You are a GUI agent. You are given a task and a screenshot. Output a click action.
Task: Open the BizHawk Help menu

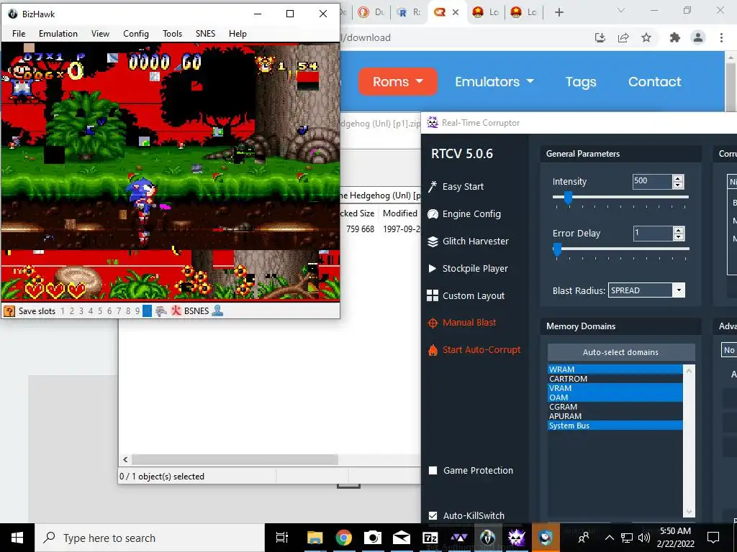(238, 34)
